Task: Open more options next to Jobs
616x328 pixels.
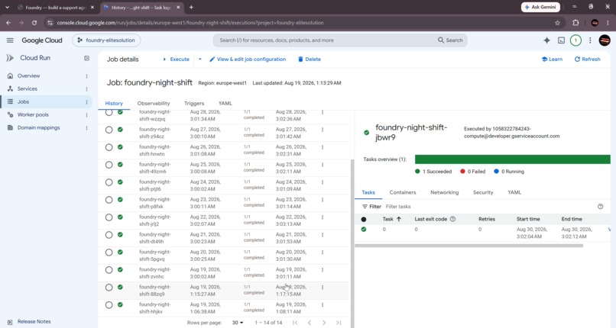Action: tap(87, 102)
